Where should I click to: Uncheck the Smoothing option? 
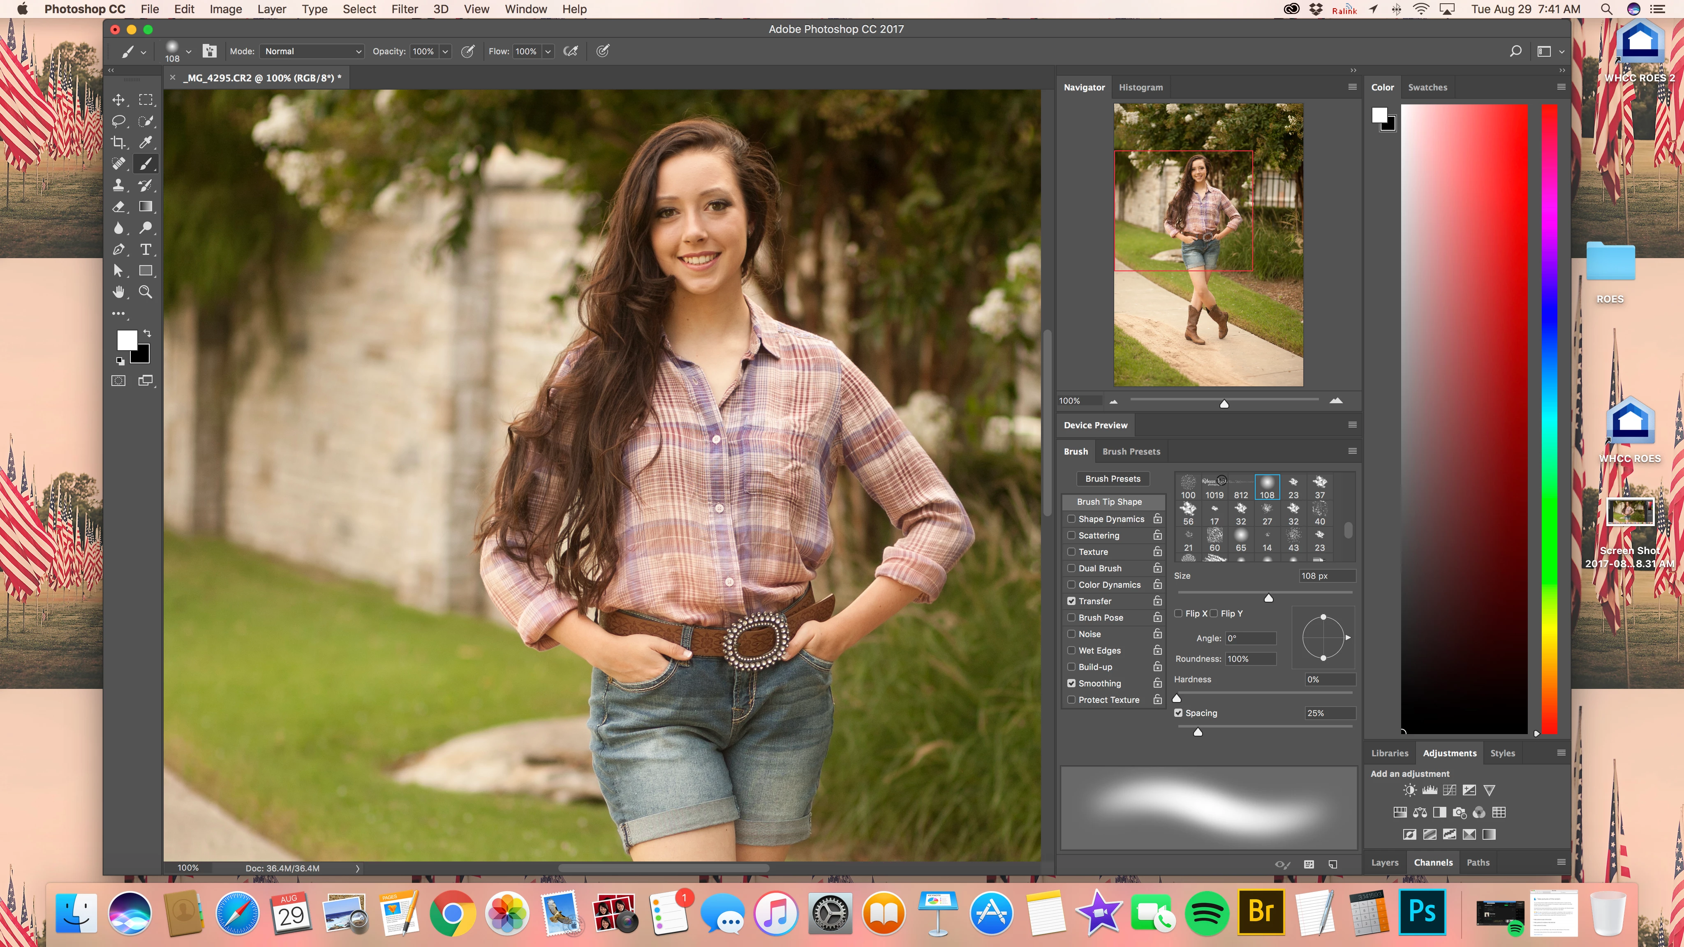[x=1071, y=683]
